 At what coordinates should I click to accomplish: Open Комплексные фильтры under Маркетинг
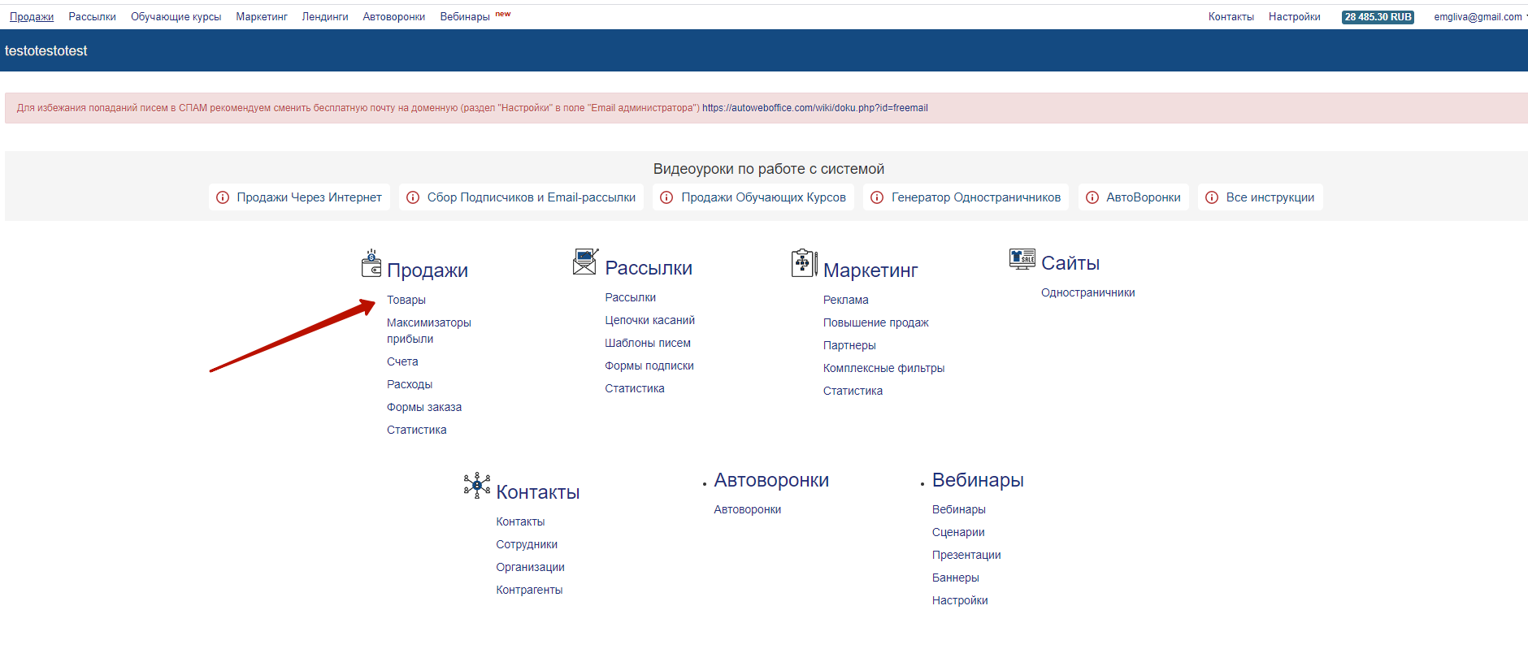click(883, 368)
